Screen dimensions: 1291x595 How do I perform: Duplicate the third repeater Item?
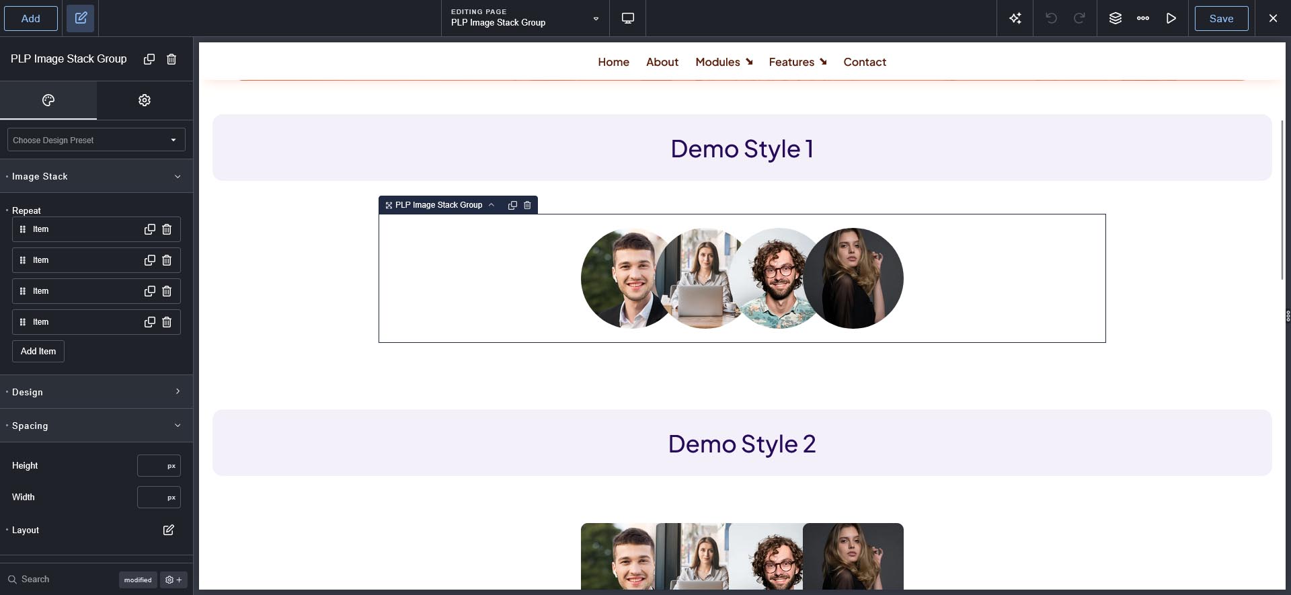click(149, 291)
